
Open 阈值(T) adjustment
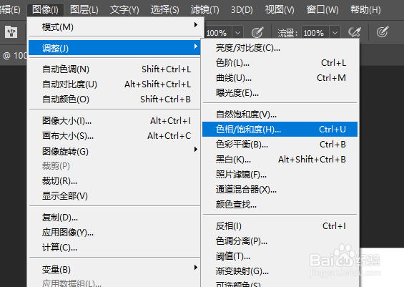click(280, 256)
